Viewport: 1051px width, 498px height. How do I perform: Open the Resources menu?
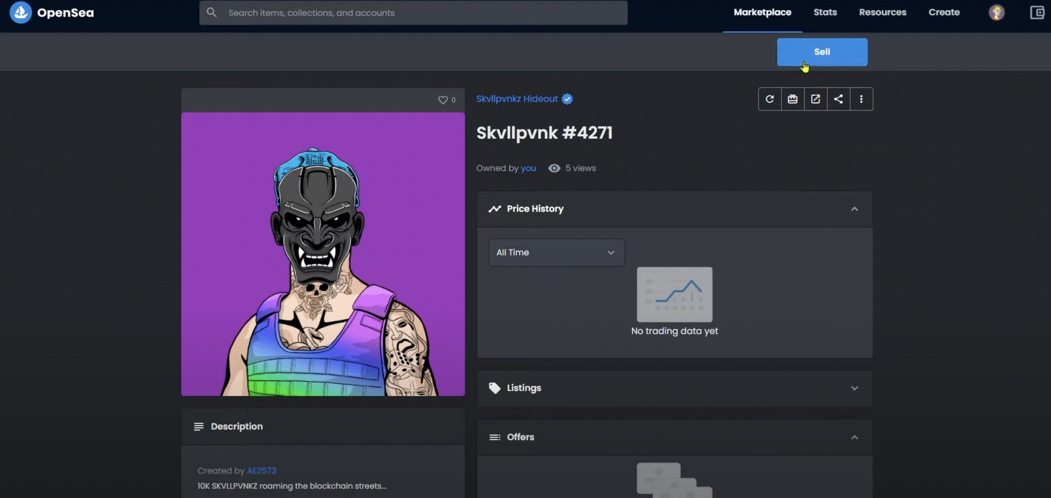point(883,12)
